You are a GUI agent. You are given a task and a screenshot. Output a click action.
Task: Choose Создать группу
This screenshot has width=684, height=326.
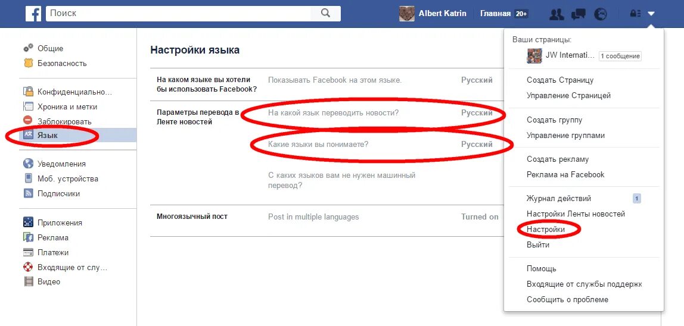coord(555,120)
